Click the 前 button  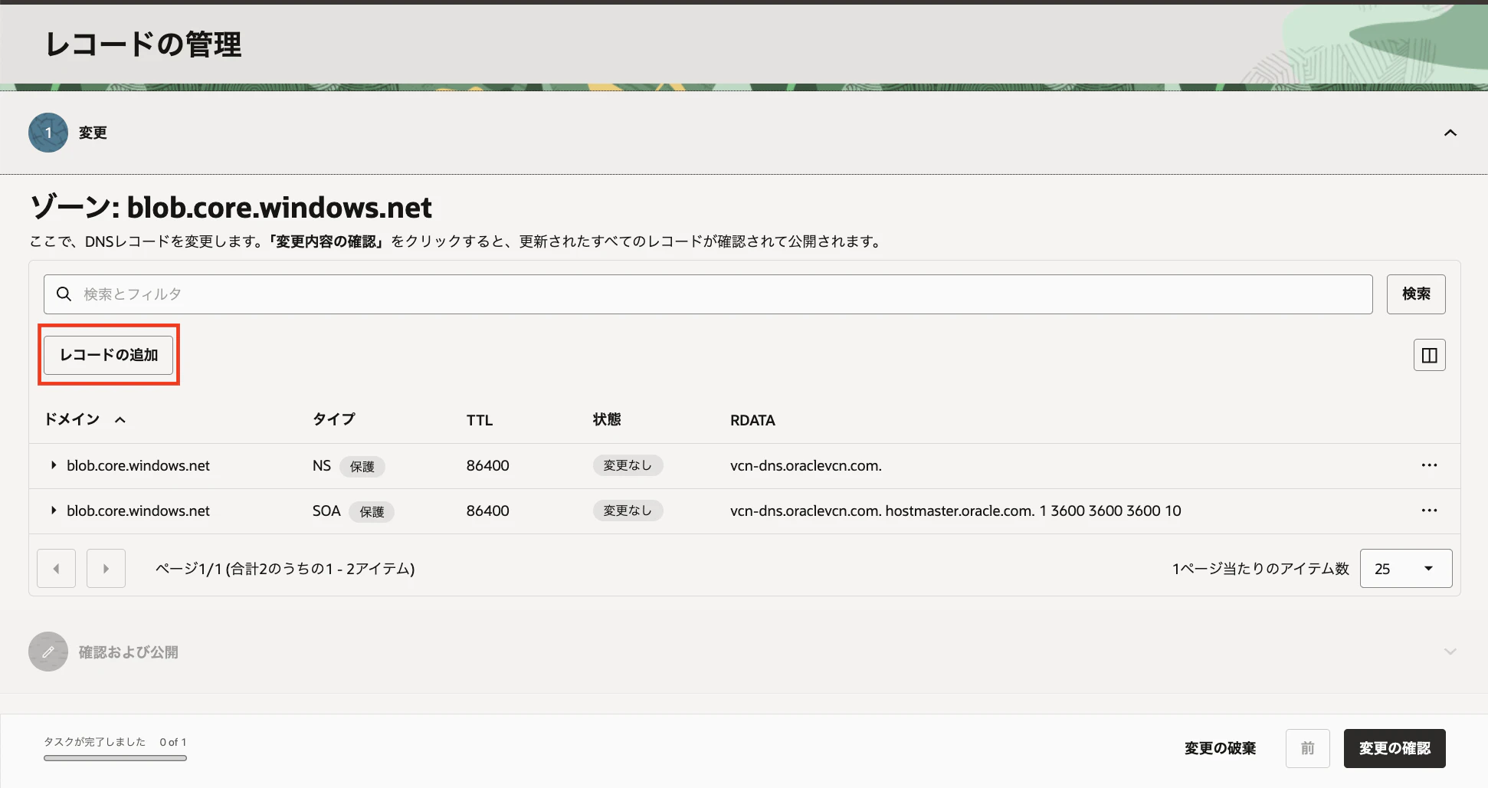pyautogui.click(x=1308, y=748)
